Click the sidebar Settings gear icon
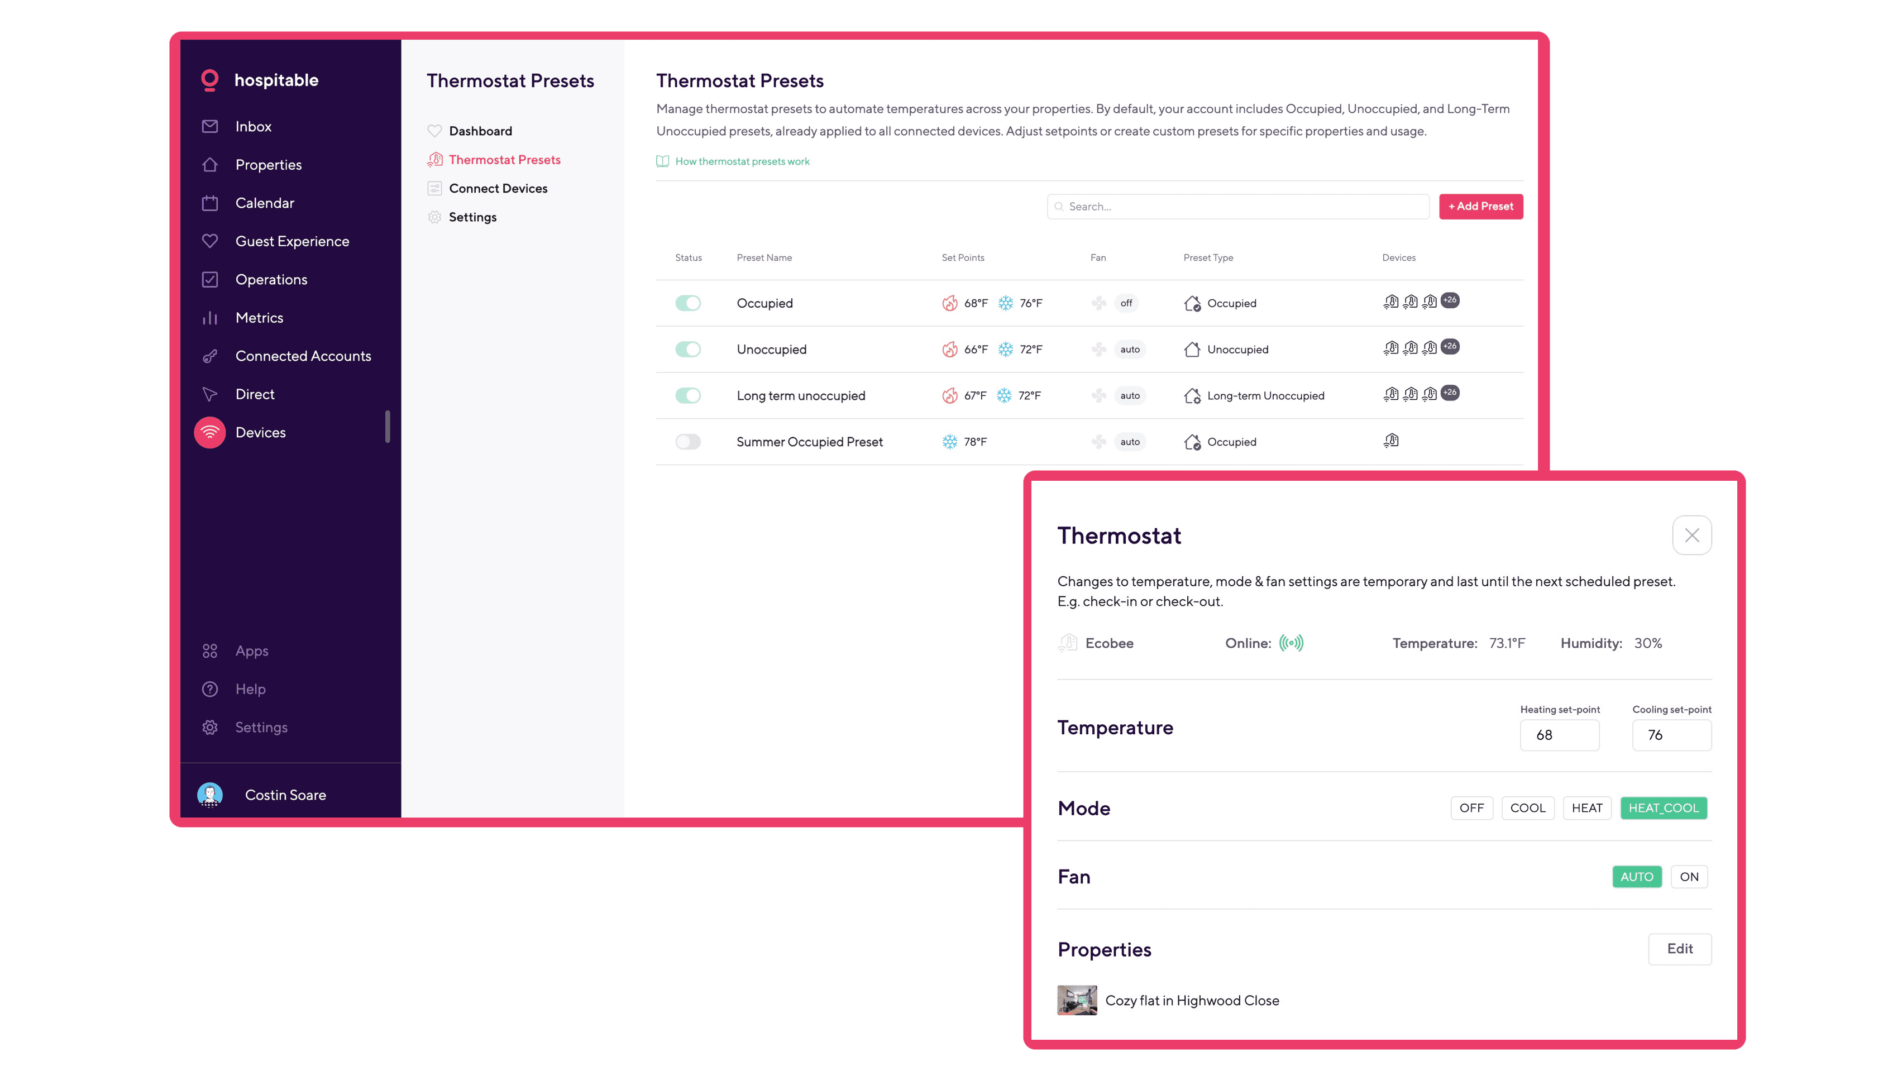Screen dimensions: 1902x1090 pyautogui.click(x=209, y=728)
